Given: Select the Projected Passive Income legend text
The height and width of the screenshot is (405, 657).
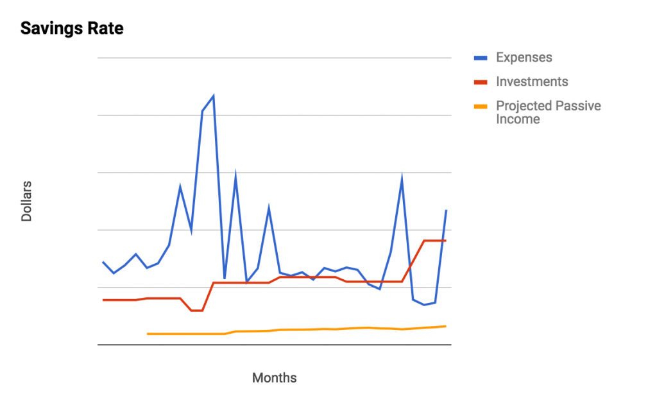Looking at the screenshot, I should click(548, 112).
